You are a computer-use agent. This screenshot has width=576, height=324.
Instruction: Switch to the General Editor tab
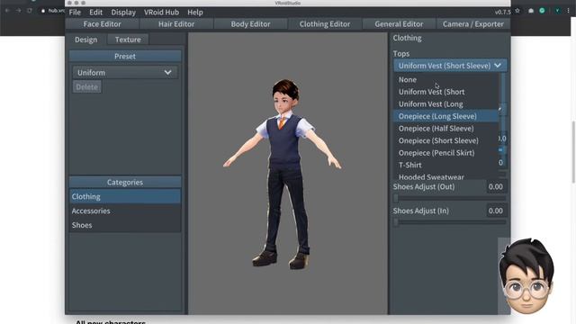[399, 24]
